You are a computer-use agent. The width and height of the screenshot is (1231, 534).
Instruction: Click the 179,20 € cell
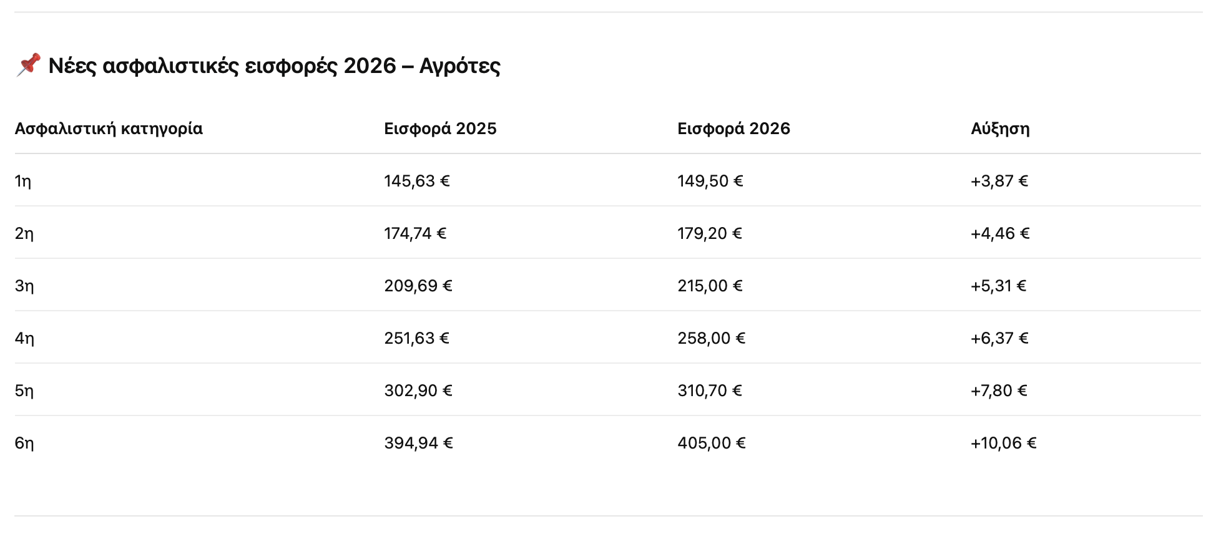tap(709, 233)
